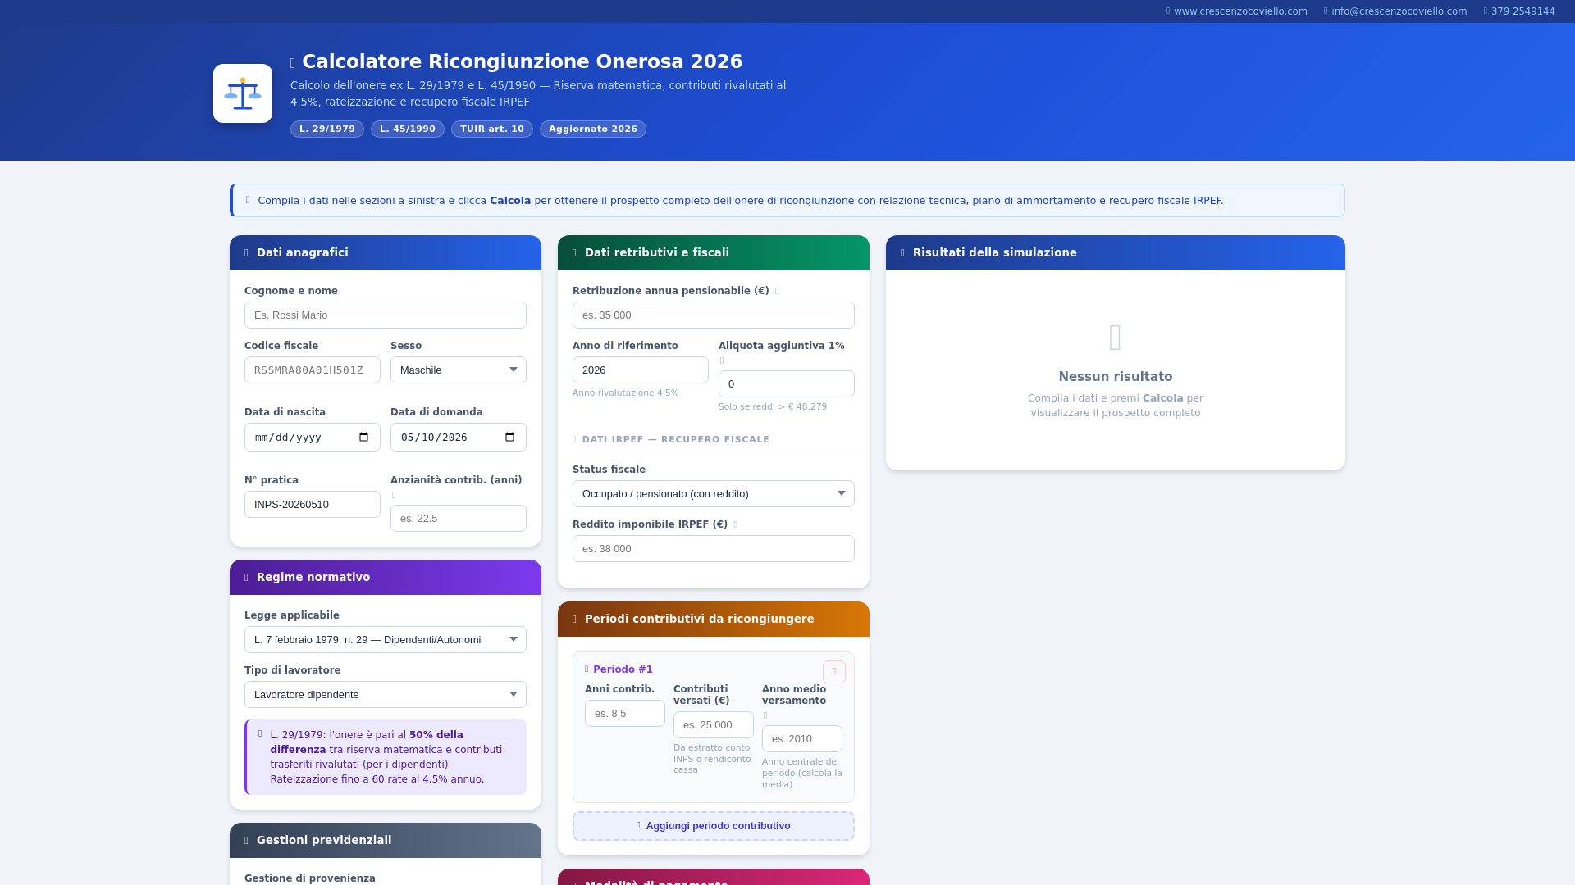1575x885 pixels.
Task: Click the info icon beside Retribuzione annua pensionabile
Action: point(777,291)
